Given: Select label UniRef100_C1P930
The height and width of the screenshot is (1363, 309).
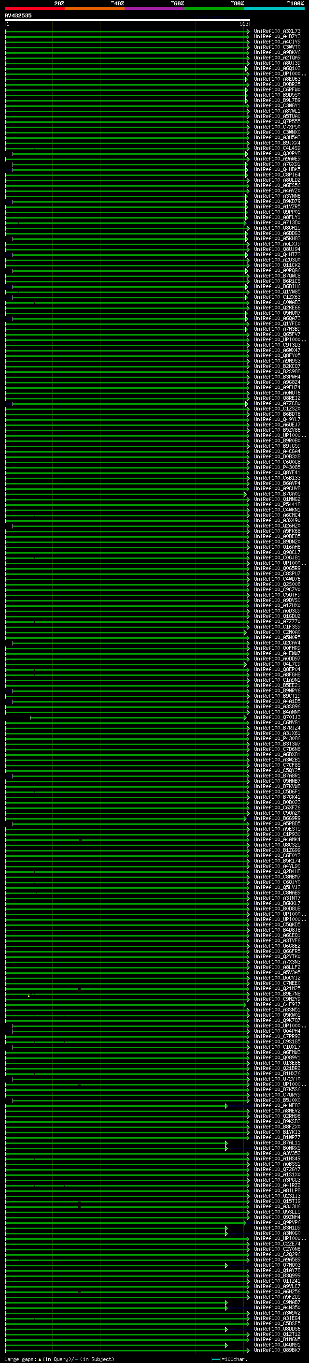Looking at the screenshot, I should coord(277,835).
